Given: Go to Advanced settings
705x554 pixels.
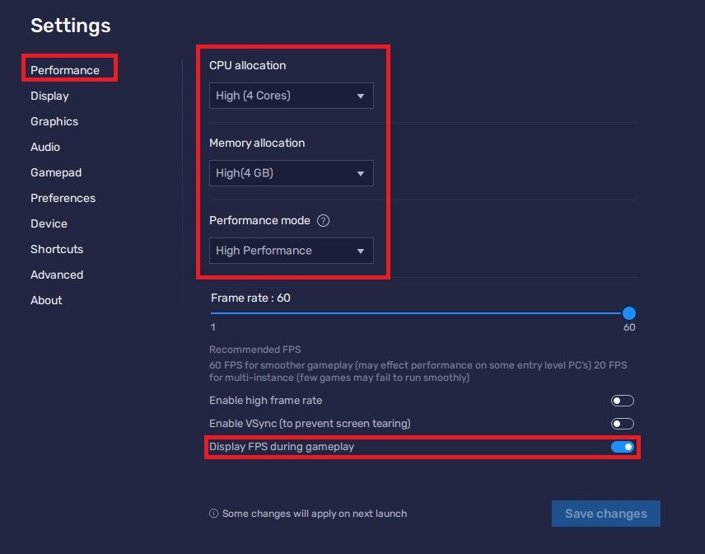Looking at the screenshot, I should pyautogui.click(x=57, y=275).
